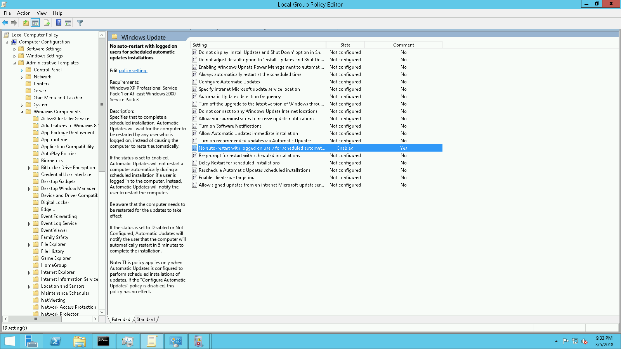Expand Location and Sensors node
Screen dimensions: 621x349
(x=29, y=287)
